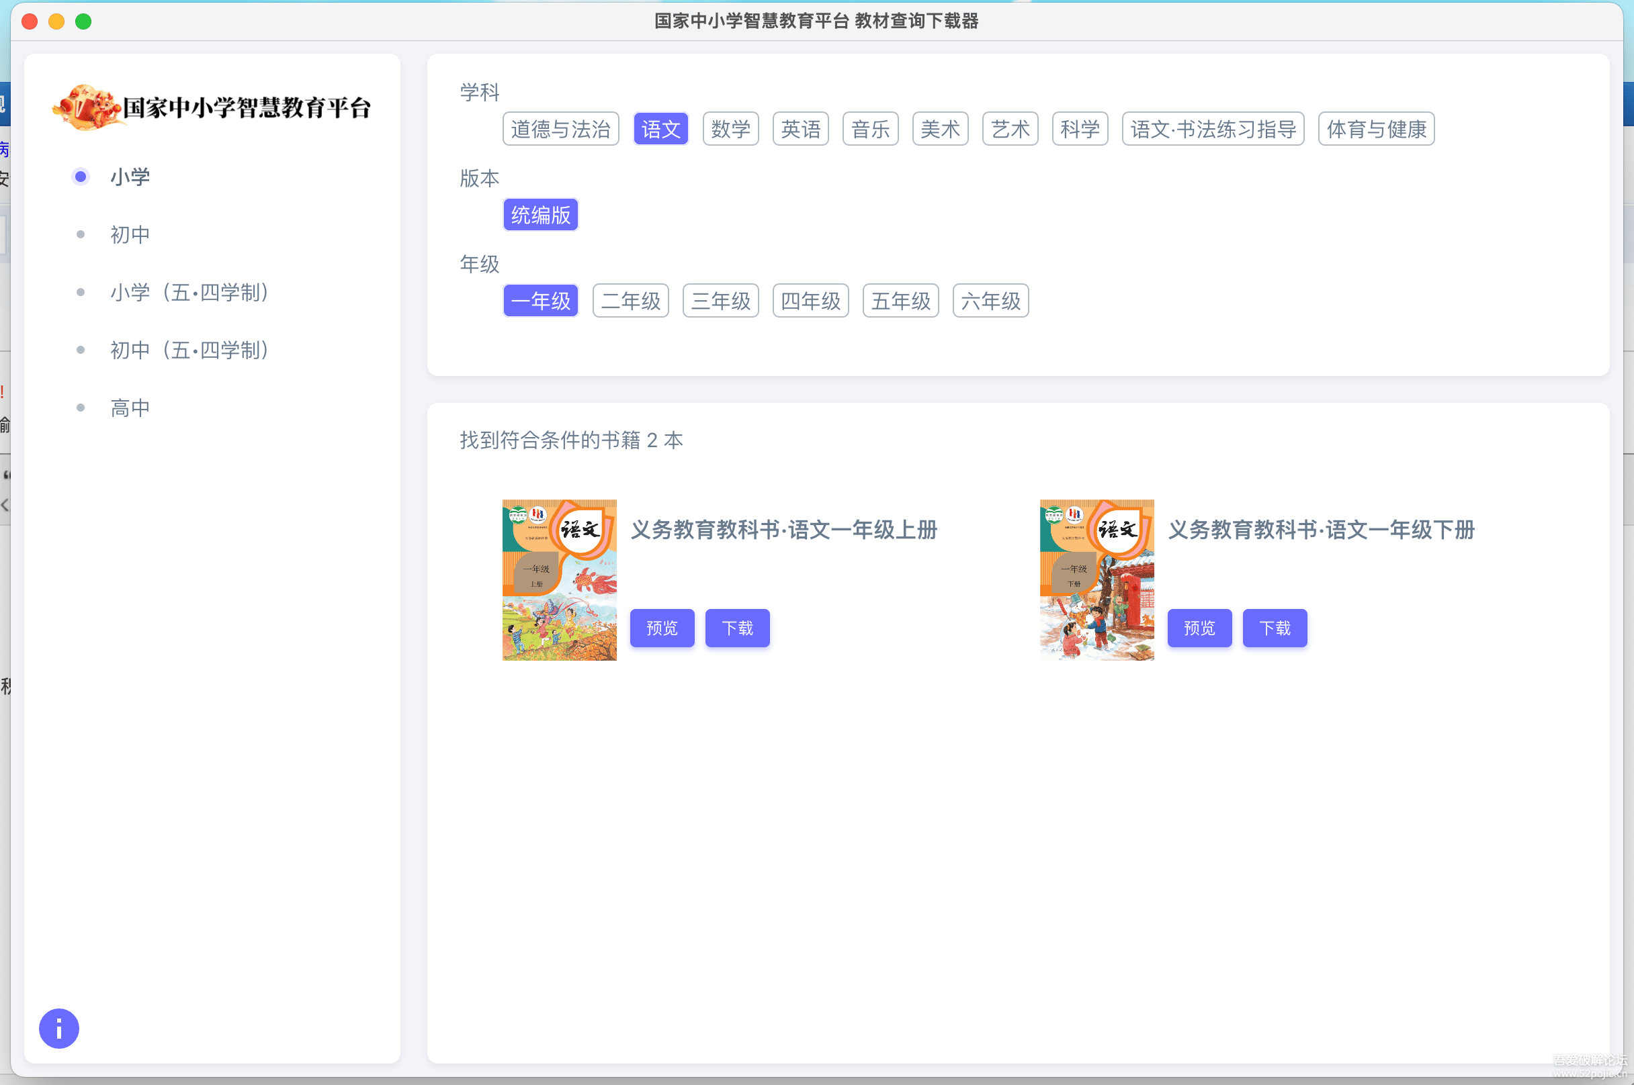1634x1085 pixels.
Task: Select 小学 in the sidebar
Action: pos(130,177)
